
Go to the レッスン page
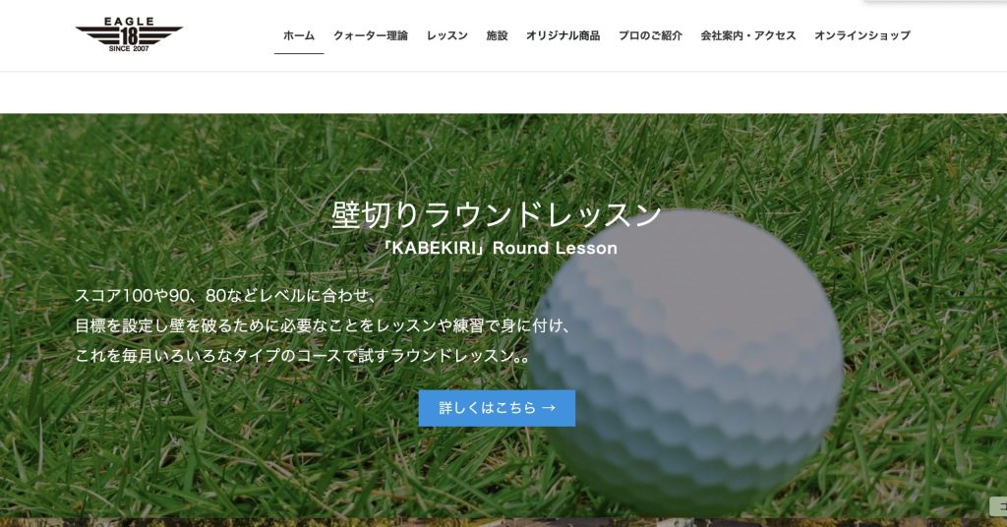pyautogui.click(x=447, y=36)
